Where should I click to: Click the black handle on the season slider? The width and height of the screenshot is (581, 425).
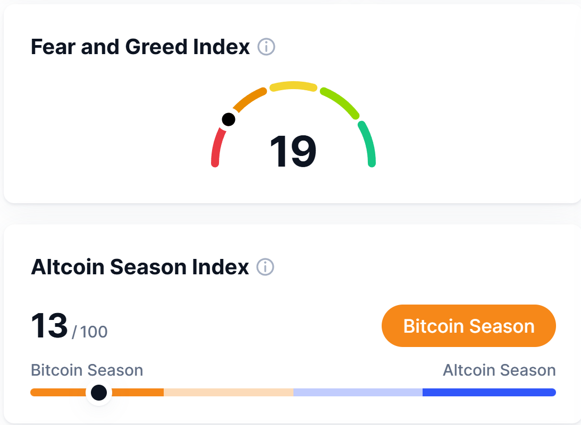click(99, 393)
